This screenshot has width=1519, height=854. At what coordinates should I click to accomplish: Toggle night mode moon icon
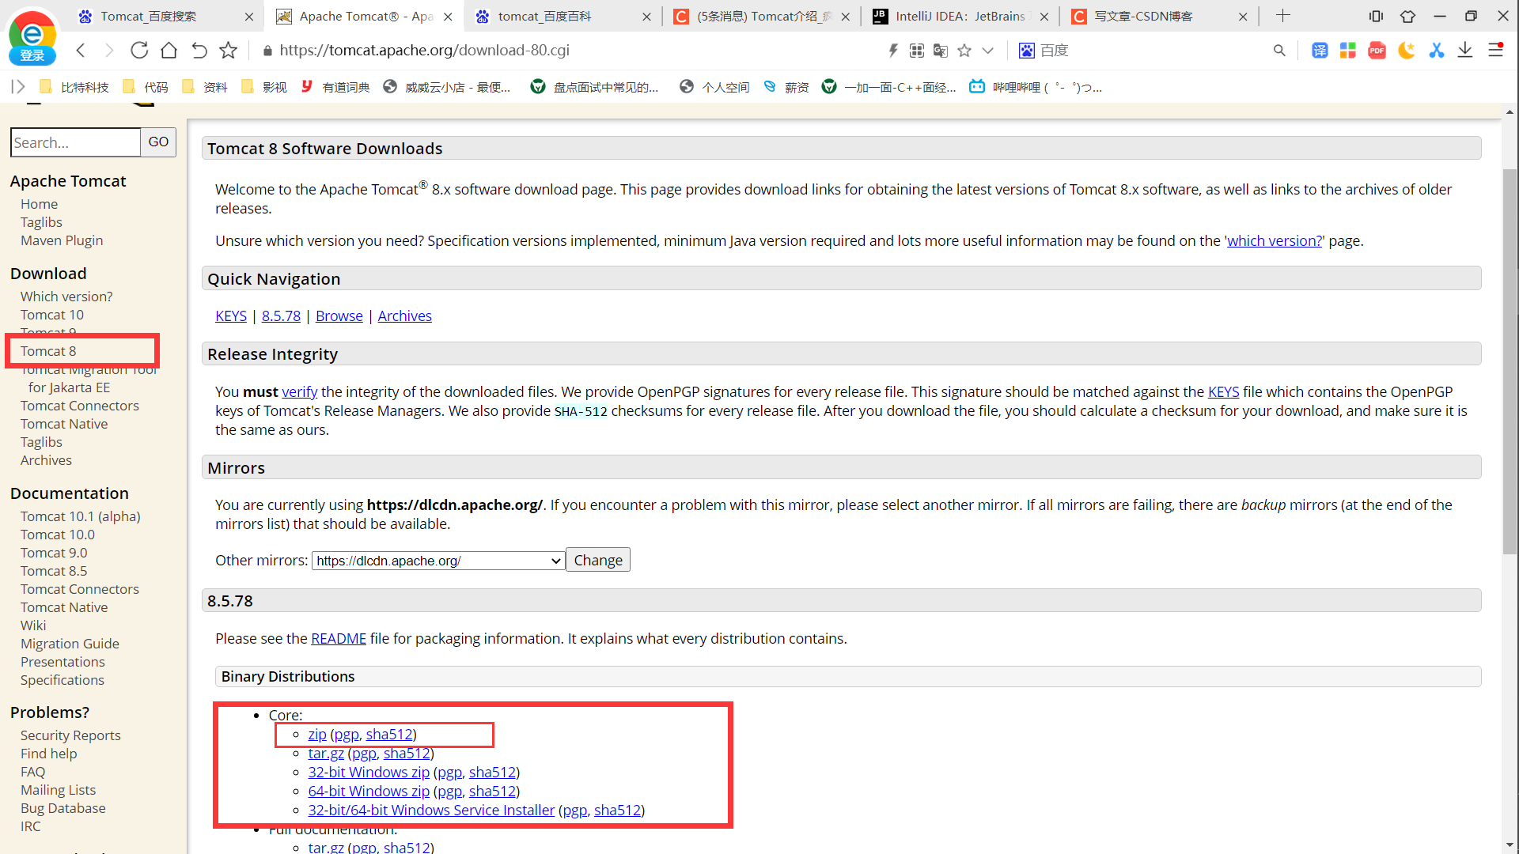[1406, 51]
